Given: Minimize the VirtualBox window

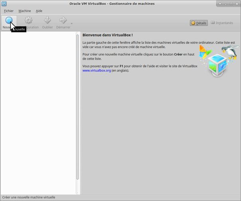Looking at the screenshot, I should click(225, 4).
